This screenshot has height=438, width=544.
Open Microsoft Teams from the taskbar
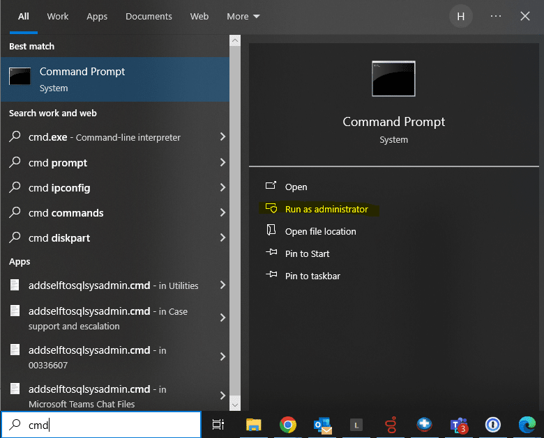pyautogui.click(x=459, y=425)
